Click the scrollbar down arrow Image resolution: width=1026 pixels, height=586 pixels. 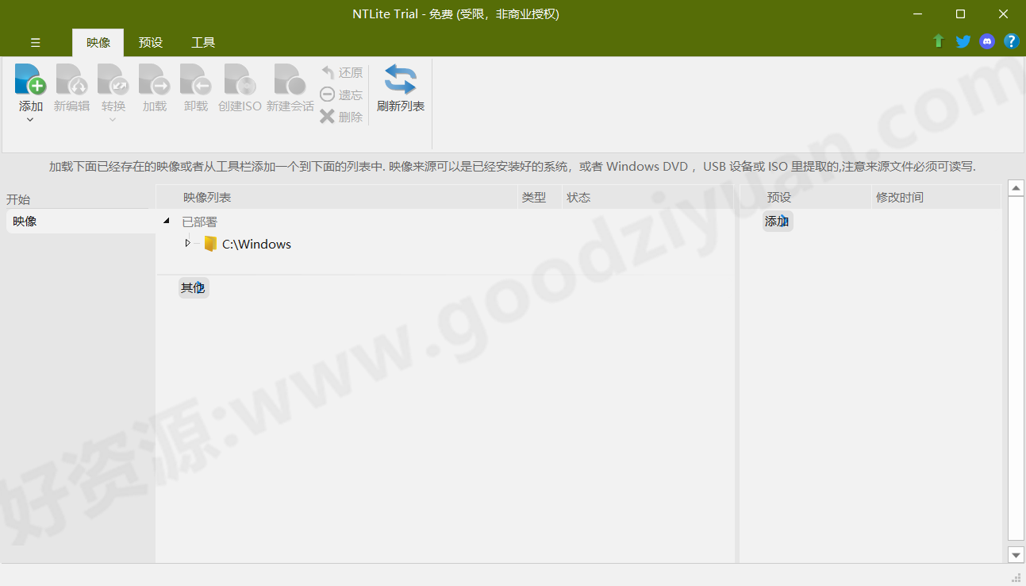(1016, 555)
